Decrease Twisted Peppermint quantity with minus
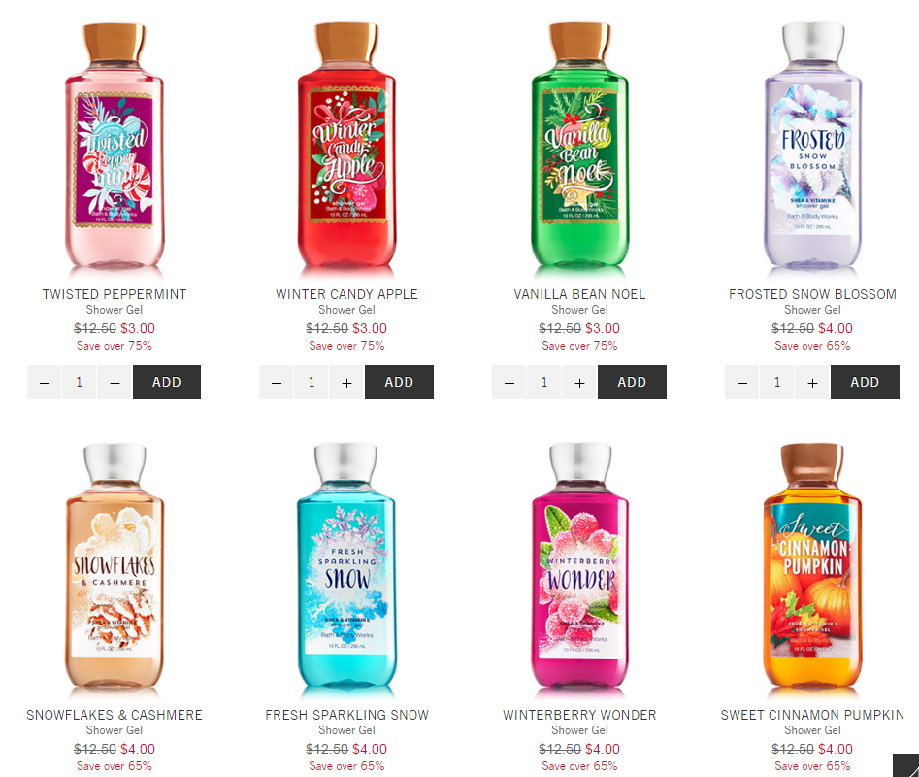Viewport: 919px width, 777px height. pos(45,383)
